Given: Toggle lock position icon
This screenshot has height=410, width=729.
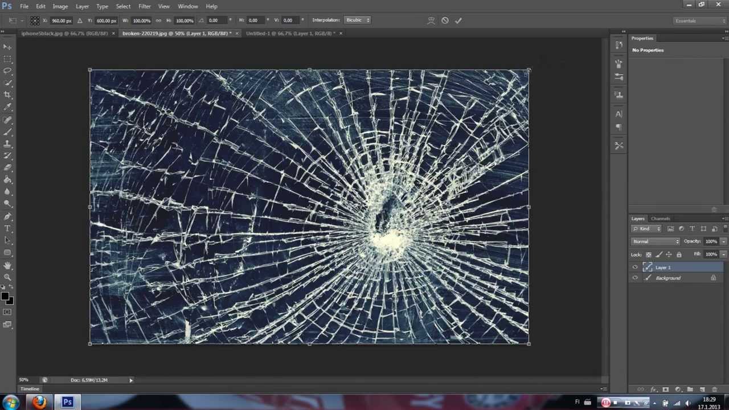Looking at the screenshot, I should coord(669,255).
